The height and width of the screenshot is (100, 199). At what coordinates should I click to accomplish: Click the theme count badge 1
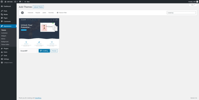click(x=22, y=13)
